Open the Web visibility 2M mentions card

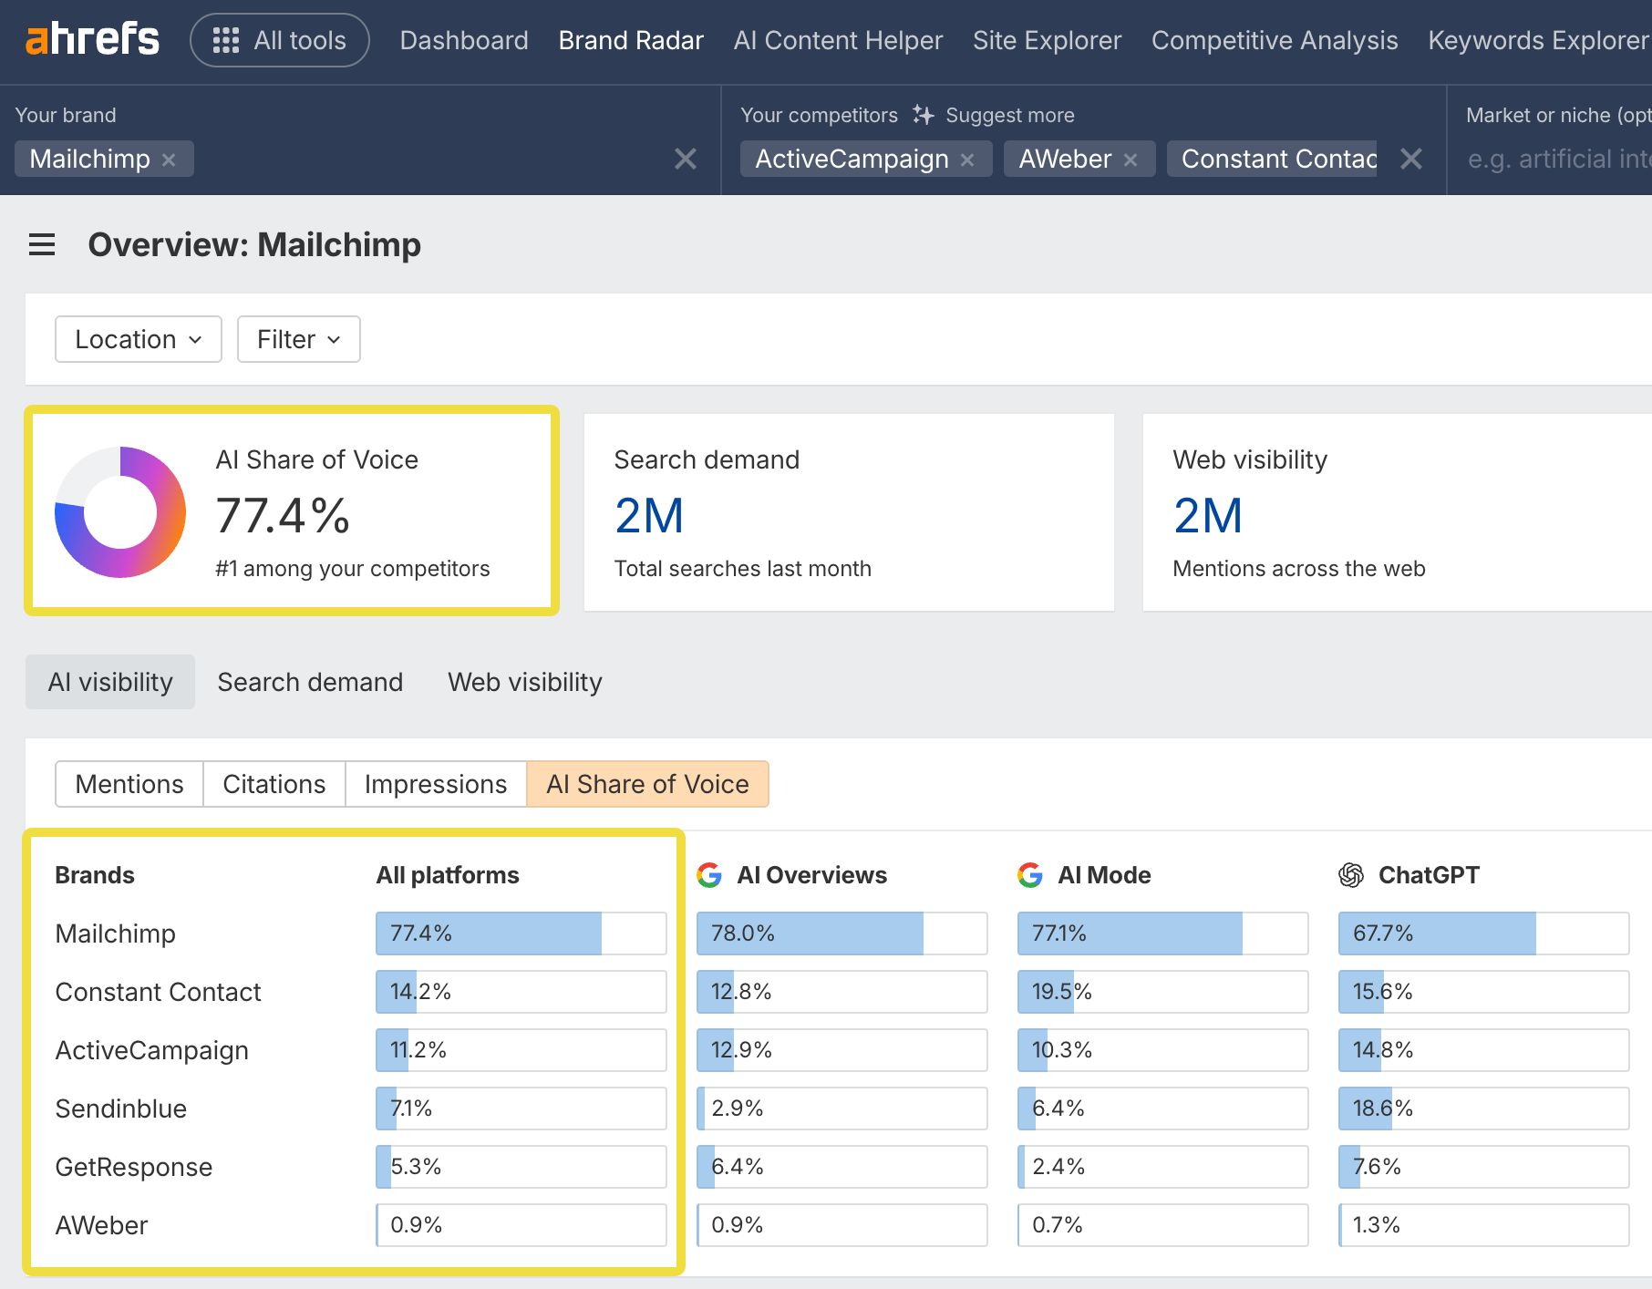tap(1395, 512)
